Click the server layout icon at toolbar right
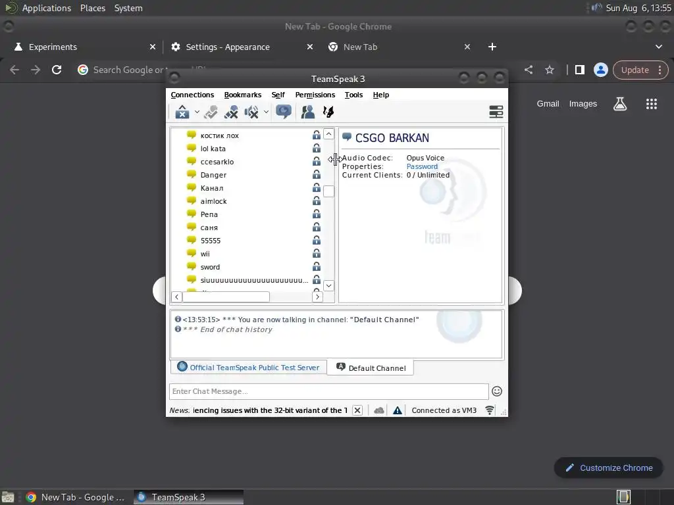The image size is (674, 505). [496, 112]
